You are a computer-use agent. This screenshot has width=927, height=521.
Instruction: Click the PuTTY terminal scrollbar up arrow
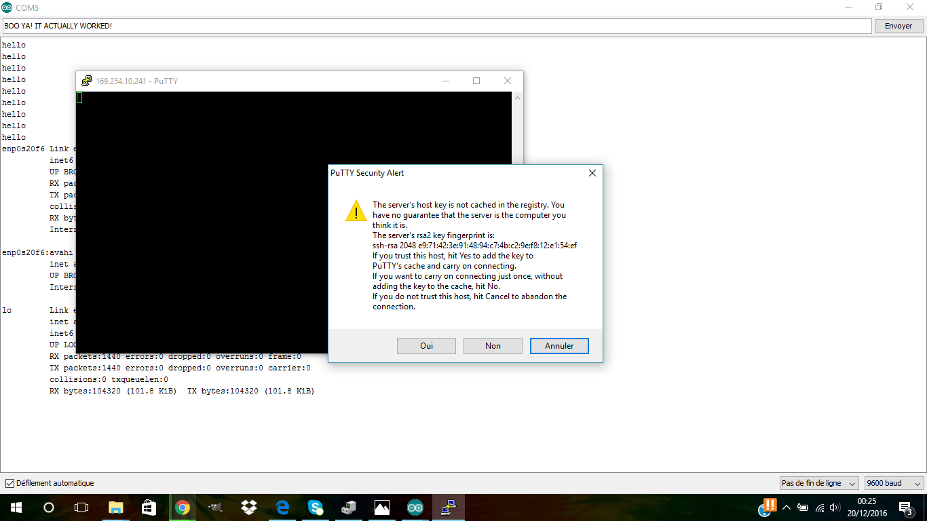tap(517, 98)
